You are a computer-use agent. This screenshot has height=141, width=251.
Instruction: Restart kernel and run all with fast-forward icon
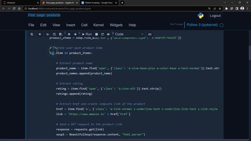pos(108,34)
